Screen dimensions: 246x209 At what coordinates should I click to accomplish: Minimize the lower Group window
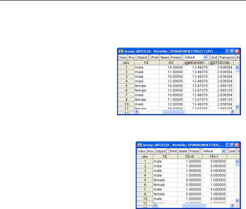pos(228,145)
